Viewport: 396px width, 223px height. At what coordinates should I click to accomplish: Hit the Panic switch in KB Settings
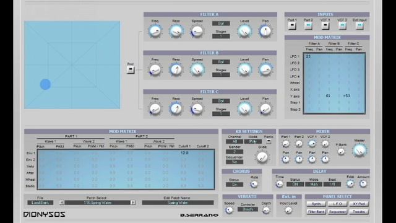pyautogui.click(x=269, y=141)
